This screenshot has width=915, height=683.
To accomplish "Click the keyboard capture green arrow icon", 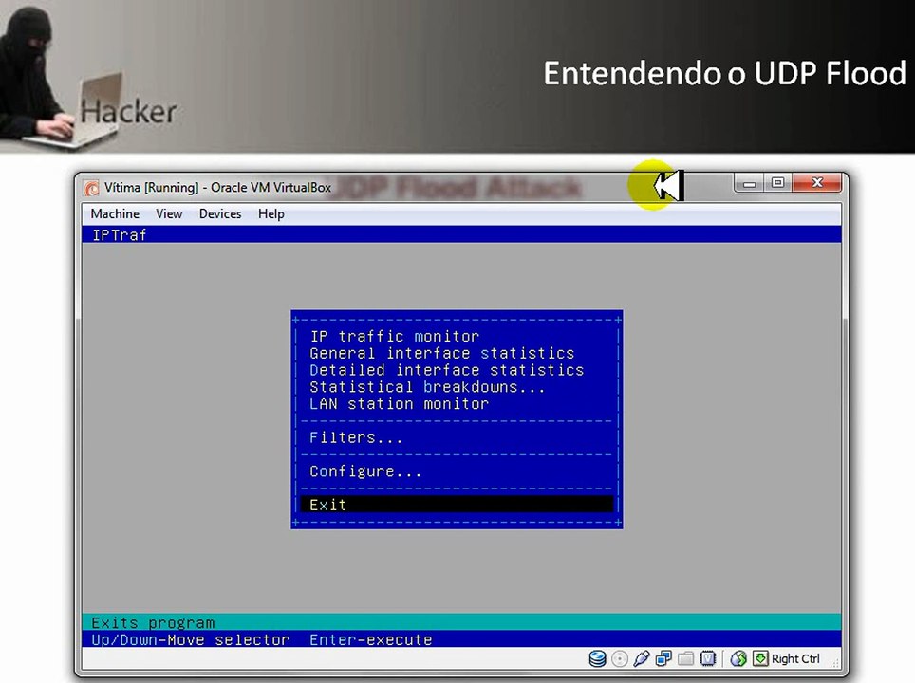I will pos(760,658).
